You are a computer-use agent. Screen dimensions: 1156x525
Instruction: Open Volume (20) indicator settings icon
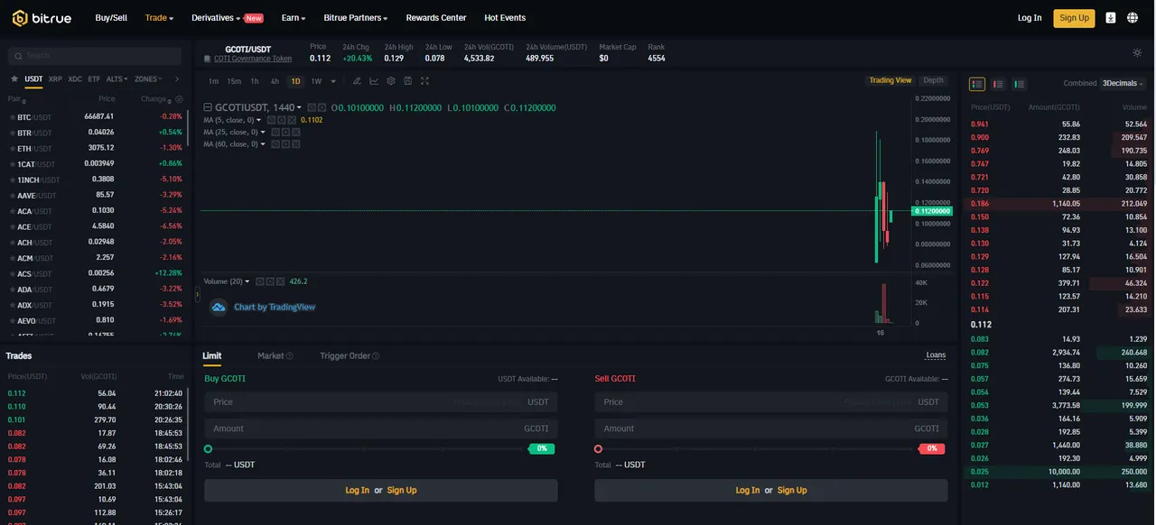pos(270,281)
